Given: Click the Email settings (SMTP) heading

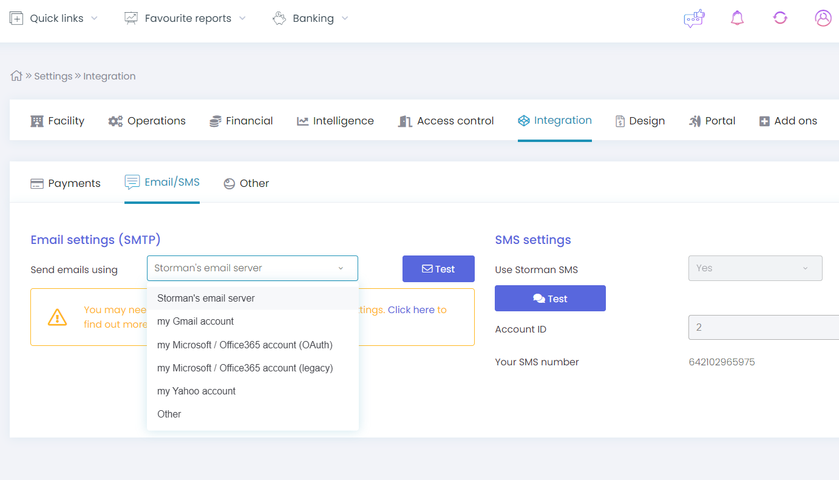Looking at the screenshot, I should pyautogui.click(x=95, y=240).
